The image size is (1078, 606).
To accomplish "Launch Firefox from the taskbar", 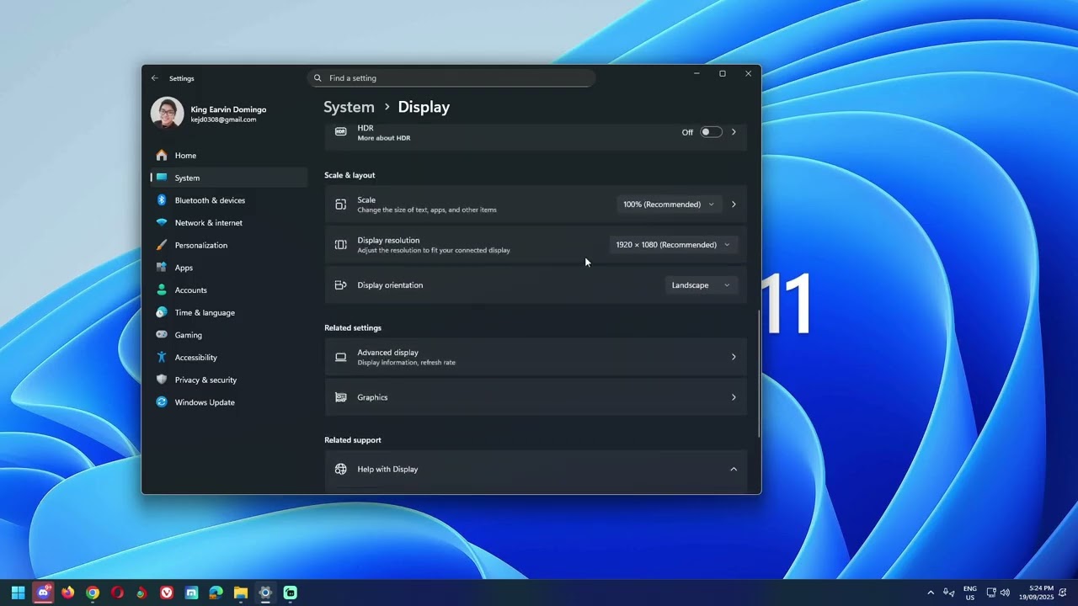I will point(67,593).
